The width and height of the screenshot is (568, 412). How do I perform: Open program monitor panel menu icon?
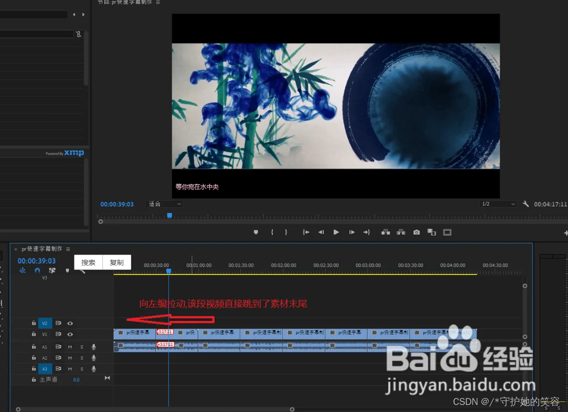158,2
